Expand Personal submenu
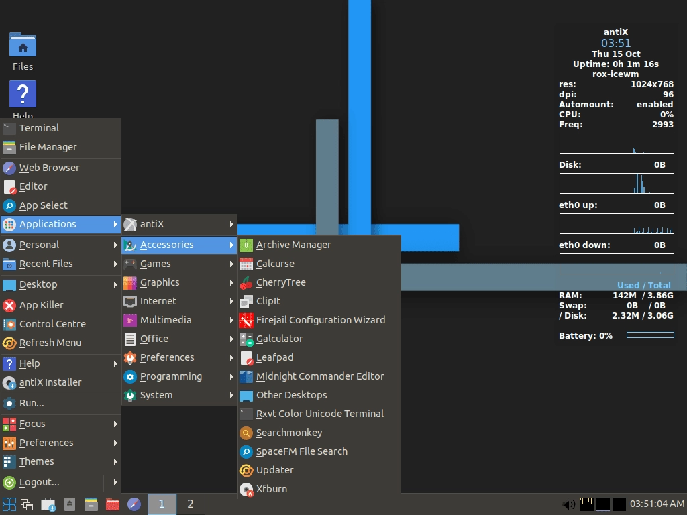This screenshot has height=515, width=687. click(61, 245)
